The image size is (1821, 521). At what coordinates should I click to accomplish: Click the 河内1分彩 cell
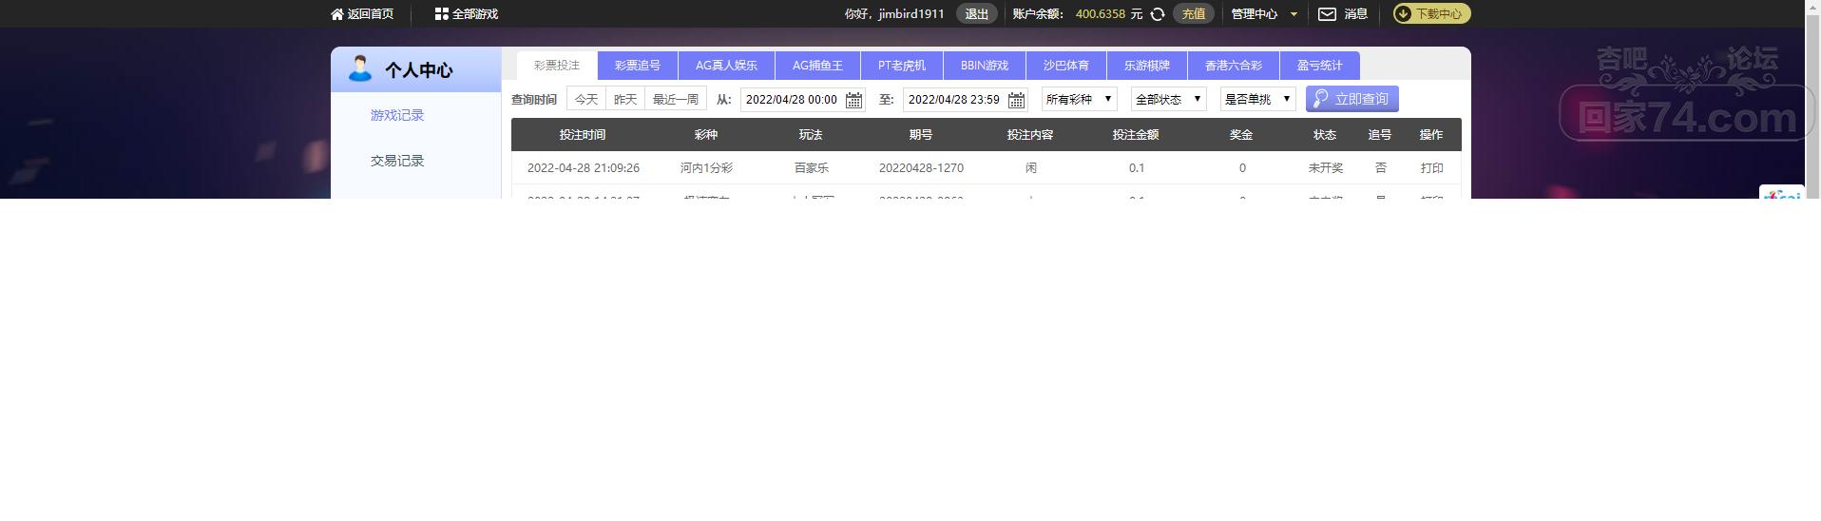click(706, 168)
